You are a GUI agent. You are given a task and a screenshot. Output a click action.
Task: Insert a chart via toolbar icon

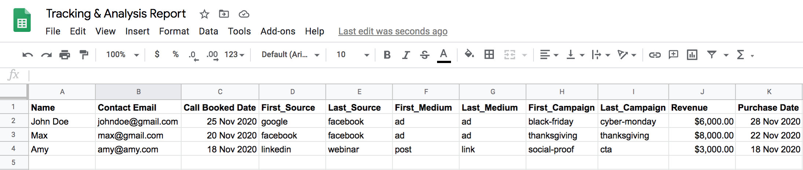[692, 55]
